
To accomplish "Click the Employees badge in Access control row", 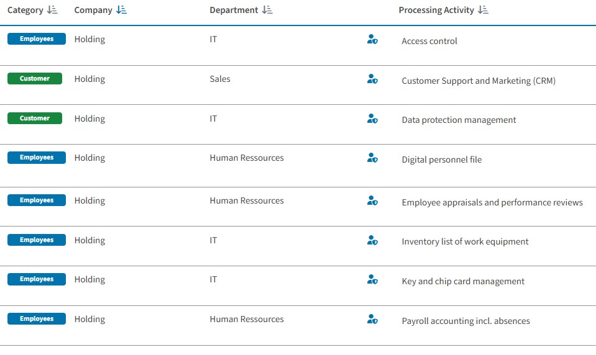I will click(37, 39).
